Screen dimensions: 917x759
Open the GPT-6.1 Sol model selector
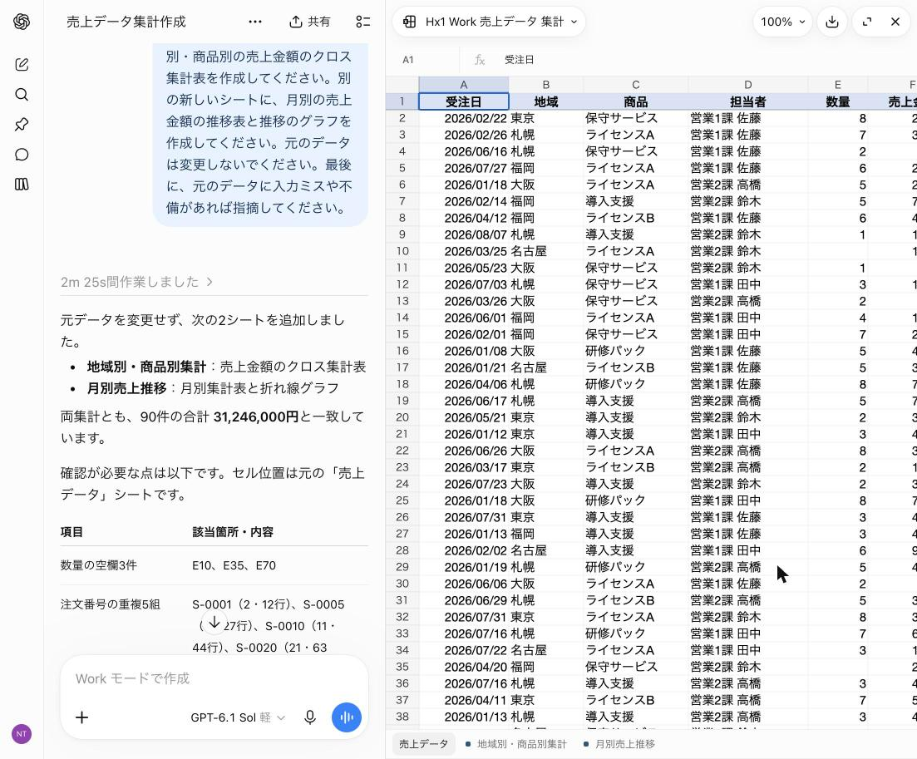(x=238, y=717)
